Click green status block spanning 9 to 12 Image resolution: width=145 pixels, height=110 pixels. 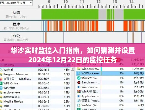pos(70,14)
